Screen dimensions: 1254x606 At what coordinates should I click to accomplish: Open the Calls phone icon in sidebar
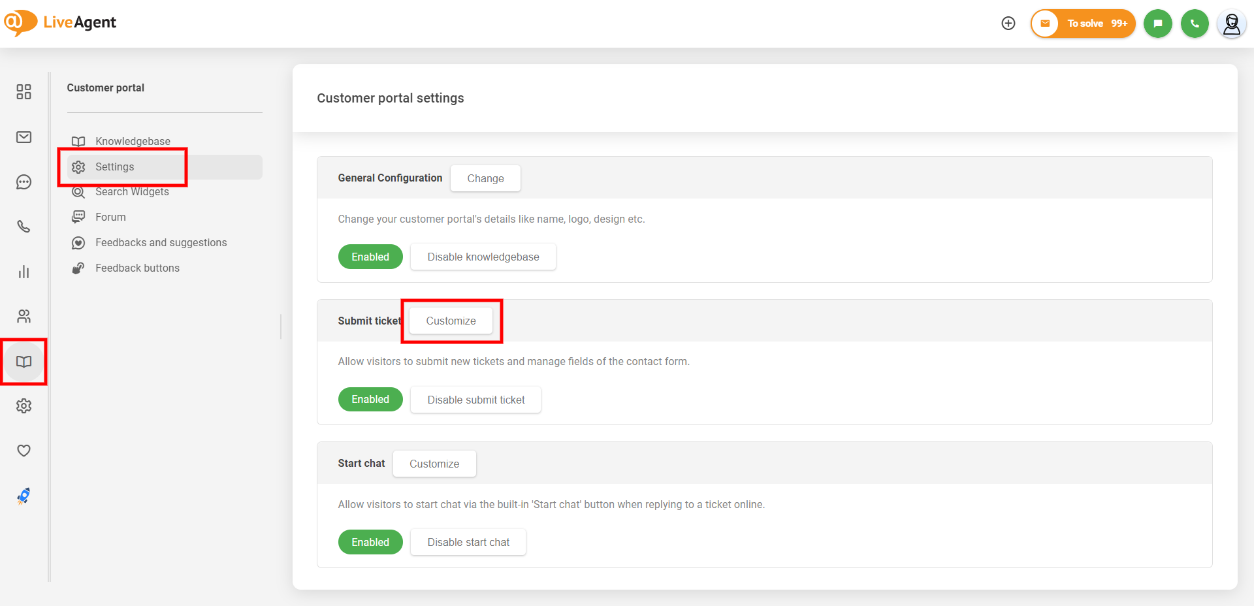coord(24,227)
